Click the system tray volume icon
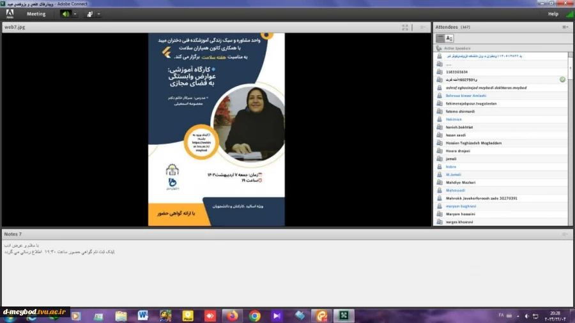This screenshot has width=575, height=323. coord(526,316)
